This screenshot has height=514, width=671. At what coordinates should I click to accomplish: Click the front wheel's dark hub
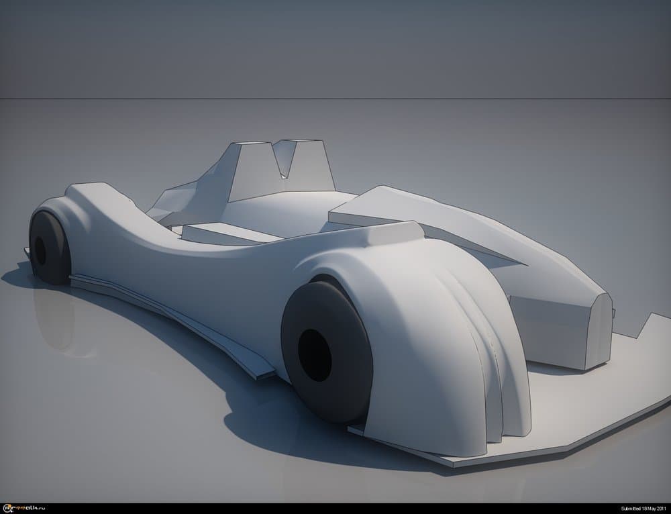314,355
